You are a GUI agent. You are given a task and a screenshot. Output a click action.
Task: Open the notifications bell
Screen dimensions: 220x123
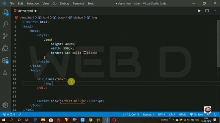pyautogui.click(x=215, y=114)
